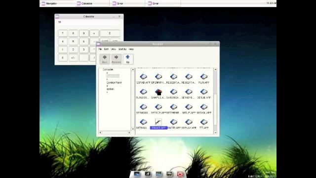Screen dimensions: 316x178
Task: Click the 2 button in Calculator
Action: tap(73, 49)
